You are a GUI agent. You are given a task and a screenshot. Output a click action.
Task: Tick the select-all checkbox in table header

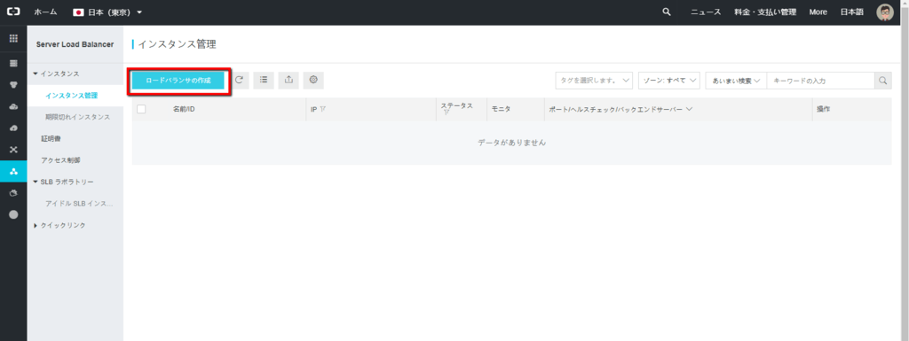(x=141, y=109)
